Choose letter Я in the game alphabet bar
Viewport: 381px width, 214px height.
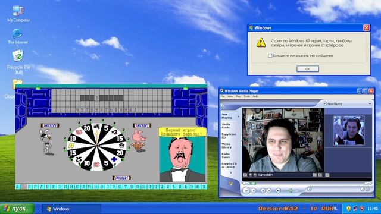pyautogui.click(x=204, y=187)
